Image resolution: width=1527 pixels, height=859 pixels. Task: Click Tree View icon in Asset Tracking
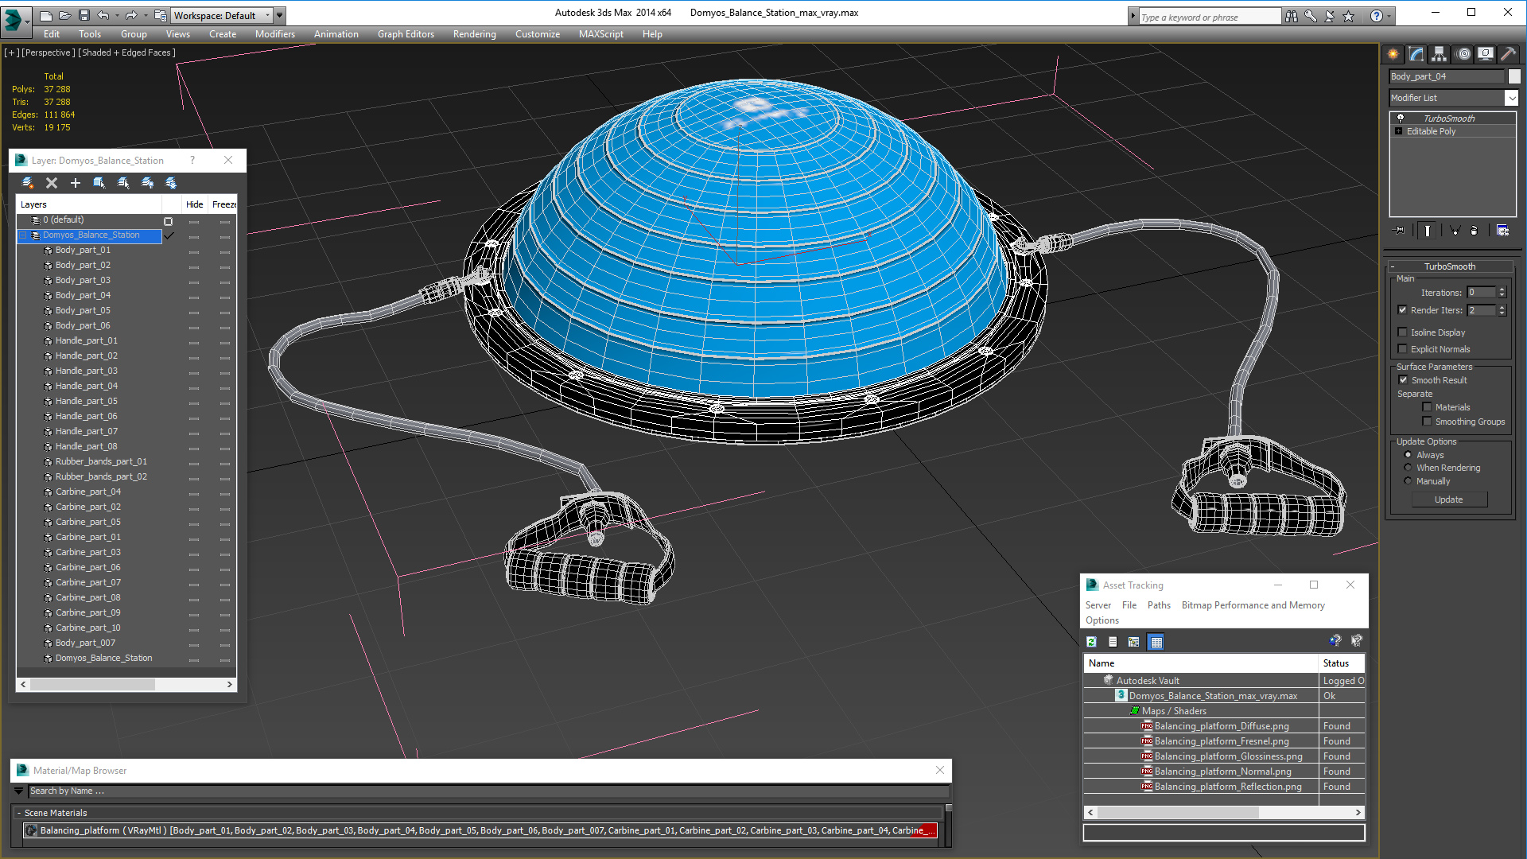tap(1134, 642)
